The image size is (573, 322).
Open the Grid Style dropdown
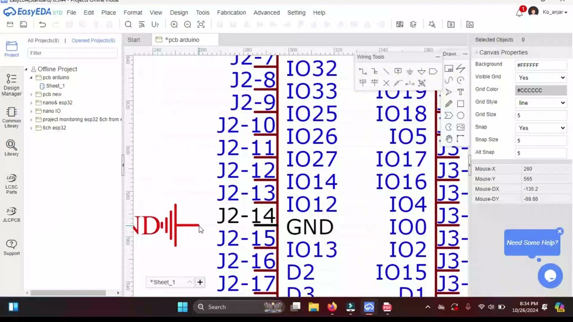541,103
